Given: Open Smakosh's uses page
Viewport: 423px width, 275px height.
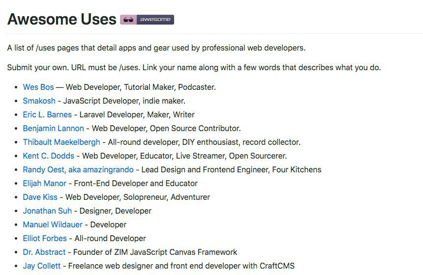Looking at the screenshot, I should pos(39,101).
